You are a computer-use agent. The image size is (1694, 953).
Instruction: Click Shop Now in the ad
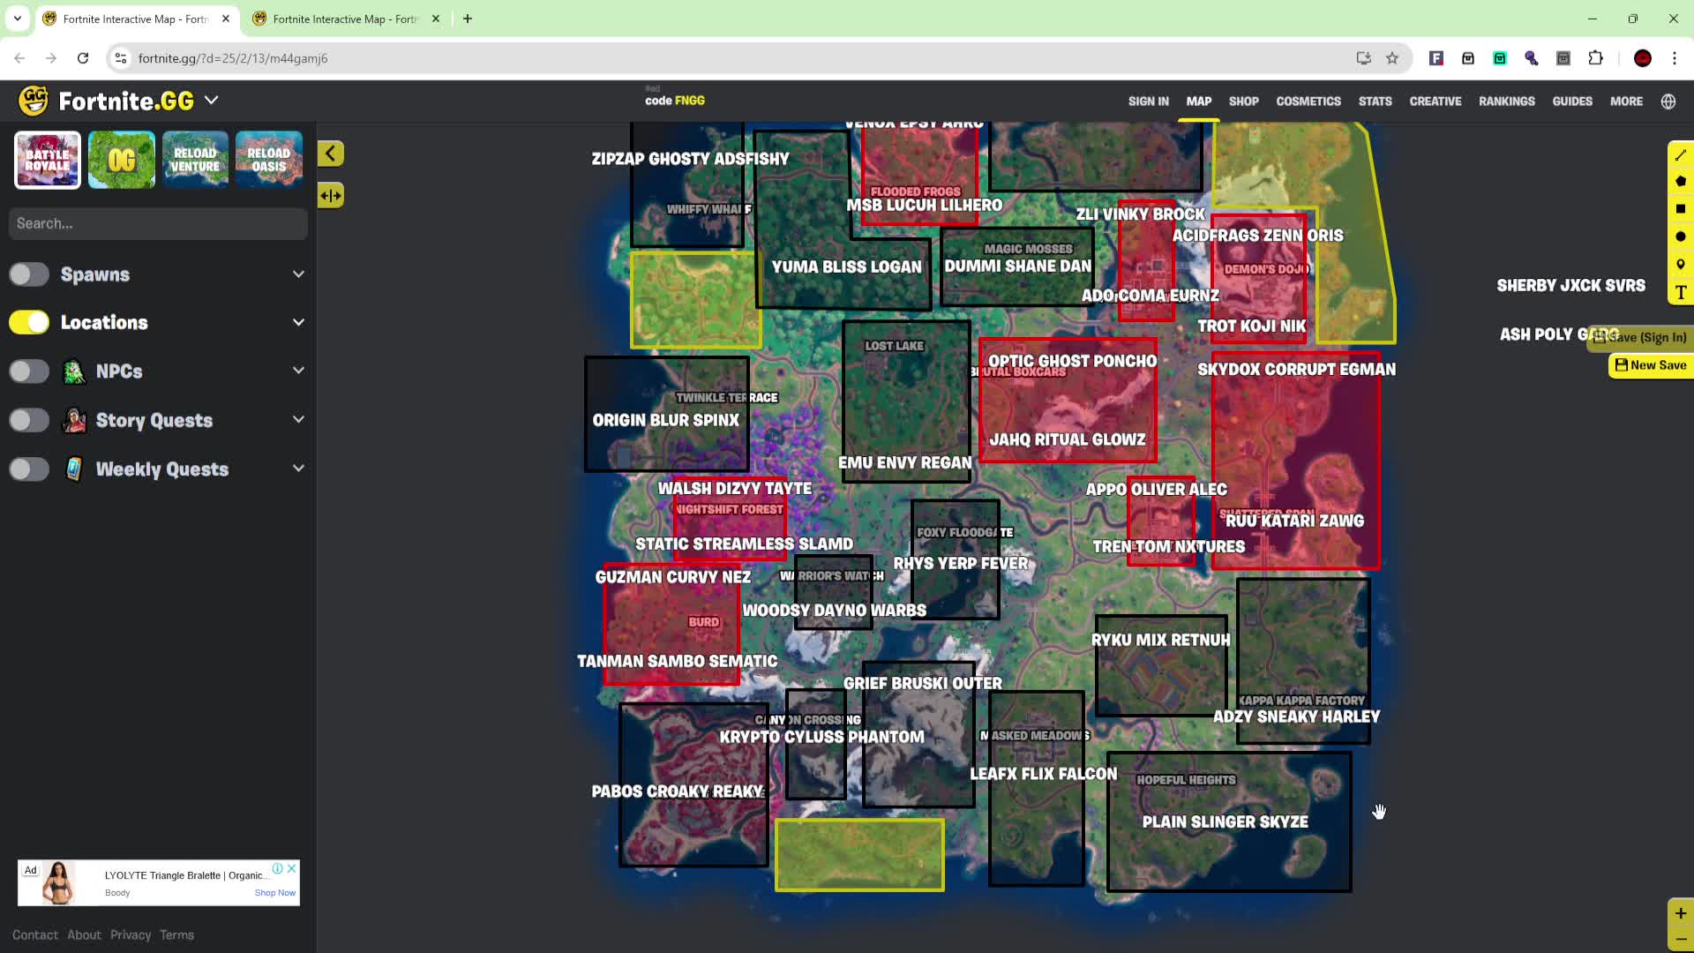pos(274,893)
